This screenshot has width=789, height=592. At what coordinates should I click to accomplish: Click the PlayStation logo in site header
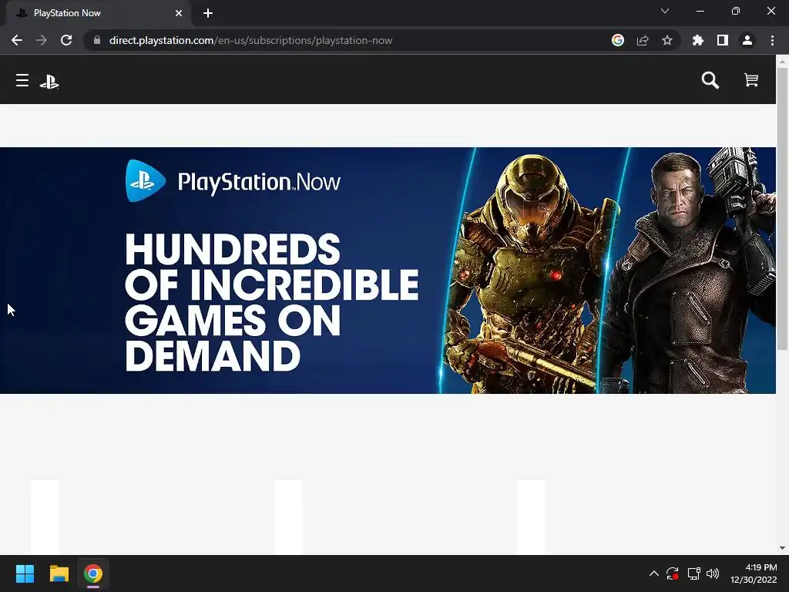[49, 82]
